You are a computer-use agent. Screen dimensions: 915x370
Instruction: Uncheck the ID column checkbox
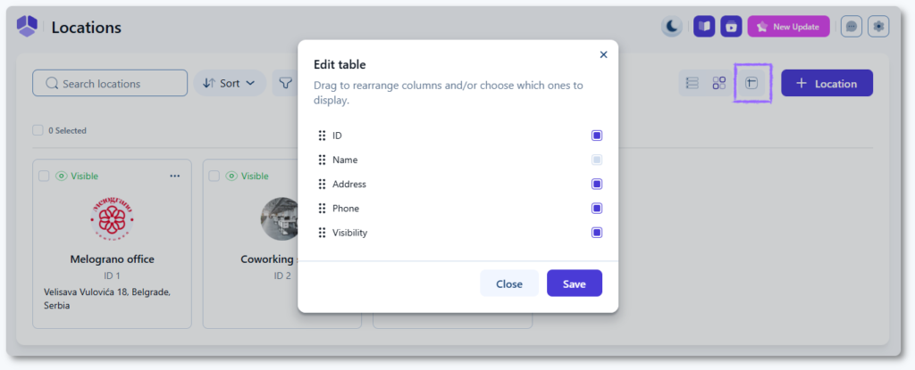(597, 136)
